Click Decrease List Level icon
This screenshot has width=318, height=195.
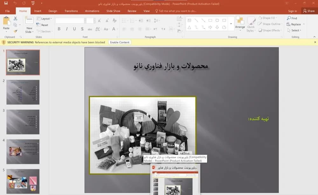(x=141, y=20)
